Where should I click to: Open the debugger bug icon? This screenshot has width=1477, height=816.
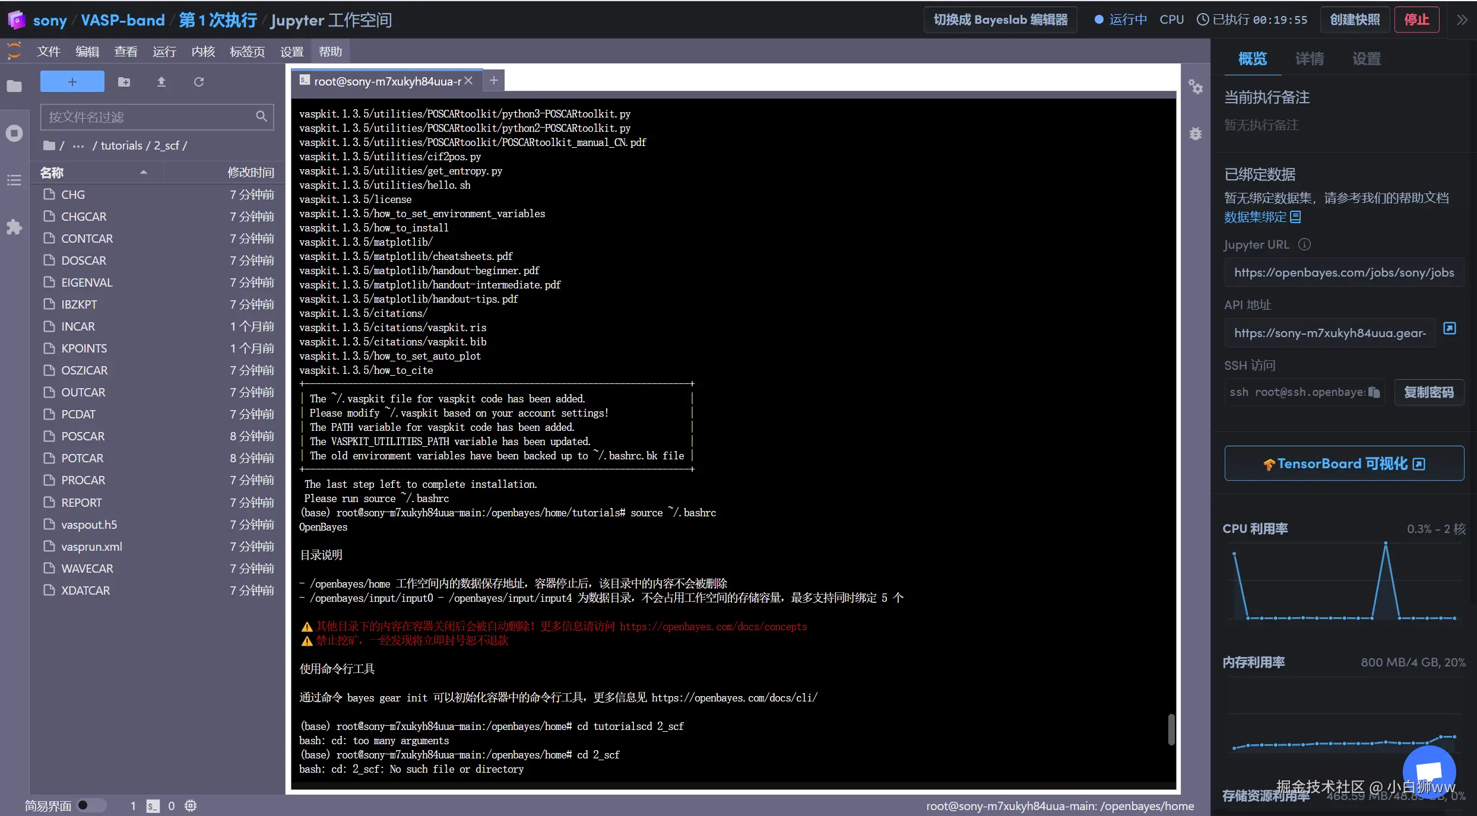pyautogui.click(x=1196, y=134)
